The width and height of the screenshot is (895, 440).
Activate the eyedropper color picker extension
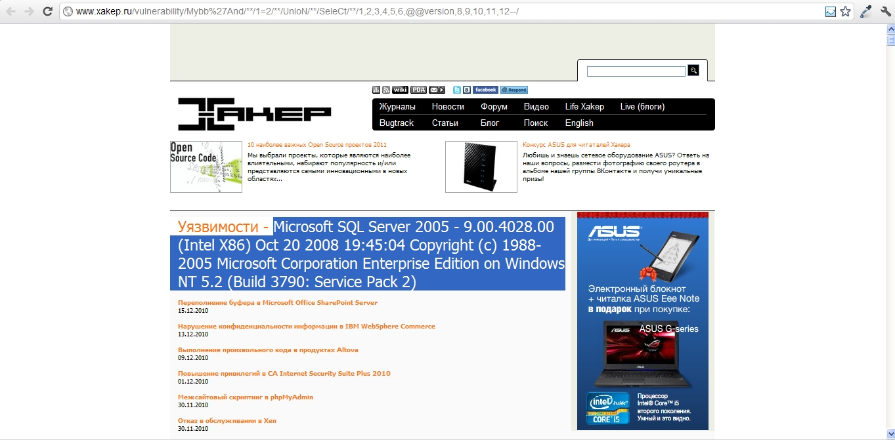(x=867, y=11)
